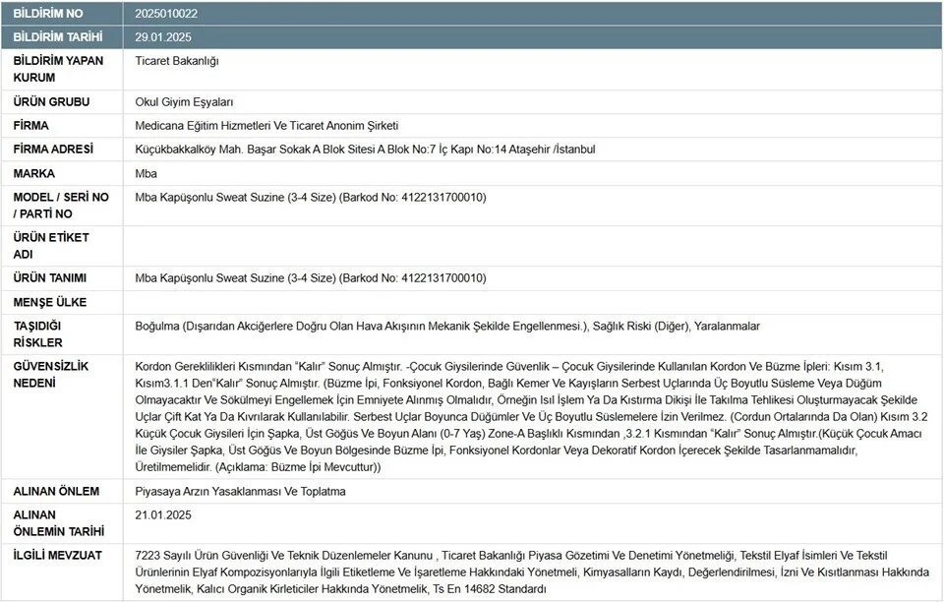Select the Mba brand value
Screen dimensions: 944x602
click(146, 173)
